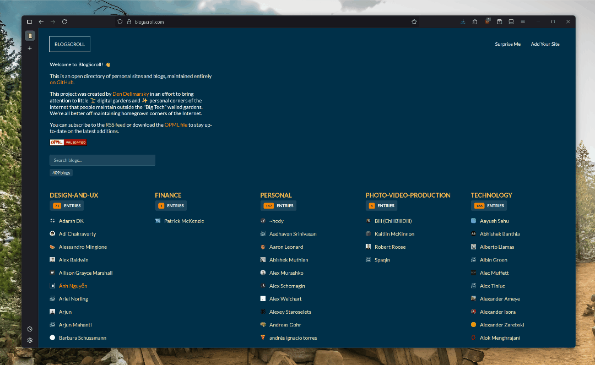This screenshot has height=365, width=595.
Task: Open Alberto Llamas' blog
Action: 497,247
